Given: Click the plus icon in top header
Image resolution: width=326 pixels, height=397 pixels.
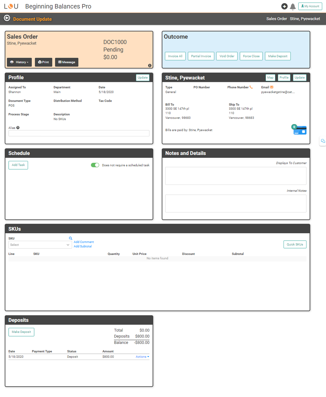Looking at the screenshot, I should tap(284, 6).
